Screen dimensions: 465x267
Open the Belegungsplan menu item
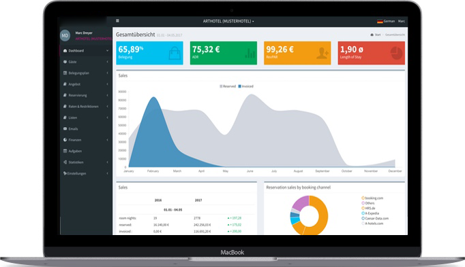pyautogui.click(x=86, y=73)
